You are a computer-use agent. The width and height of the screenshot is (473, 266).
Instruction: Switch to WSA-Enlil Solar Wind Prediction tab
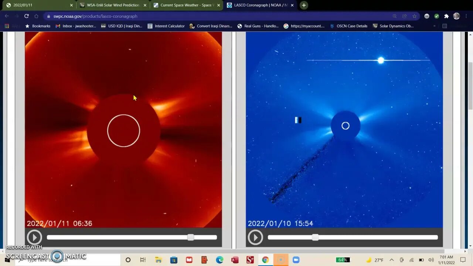[113, 5]
